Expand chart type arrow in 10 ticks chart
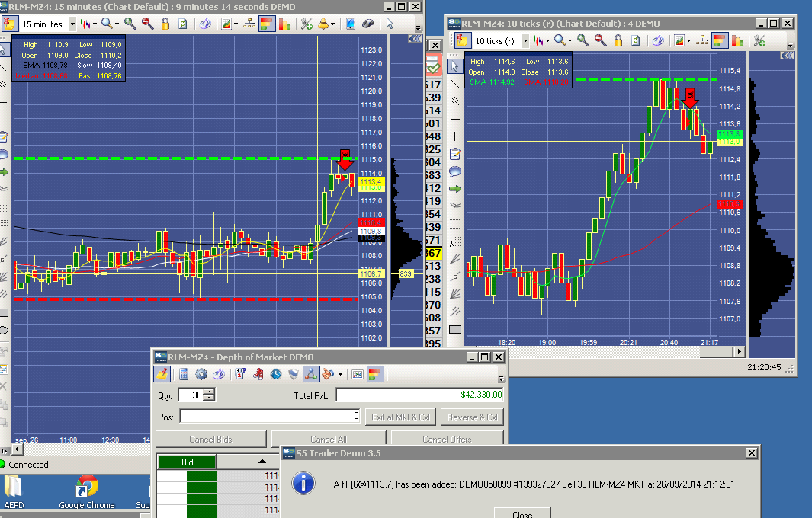This screenshot has height=518, width=812. [x=547, y=41]
